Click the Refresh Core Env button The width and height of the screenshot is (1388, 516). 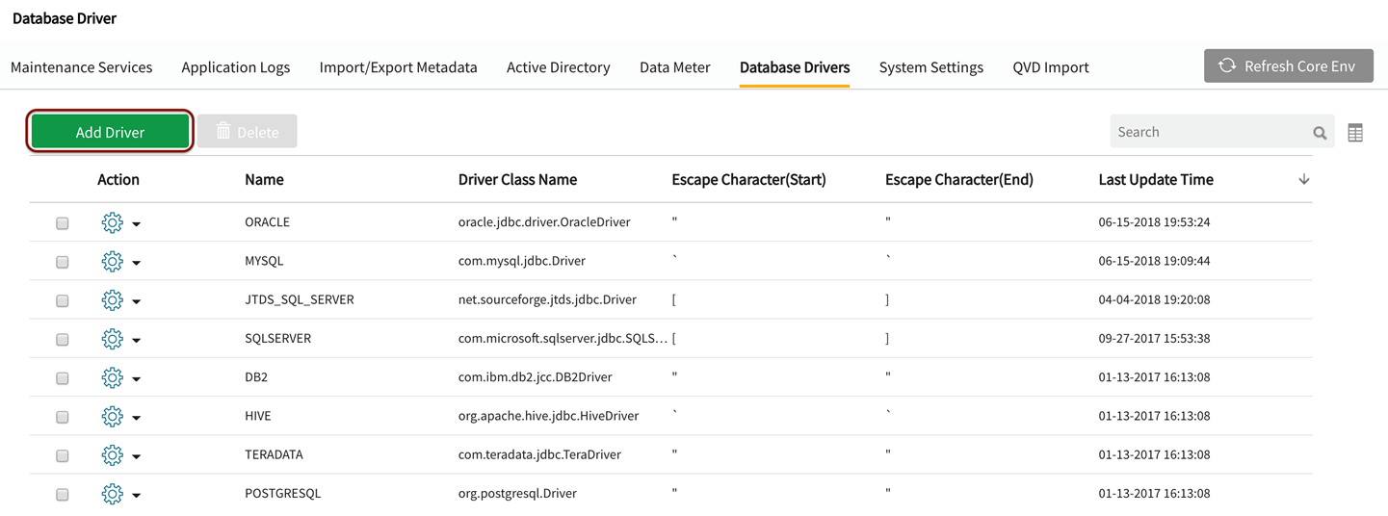pyautogui.click(x=1289, y=66)
